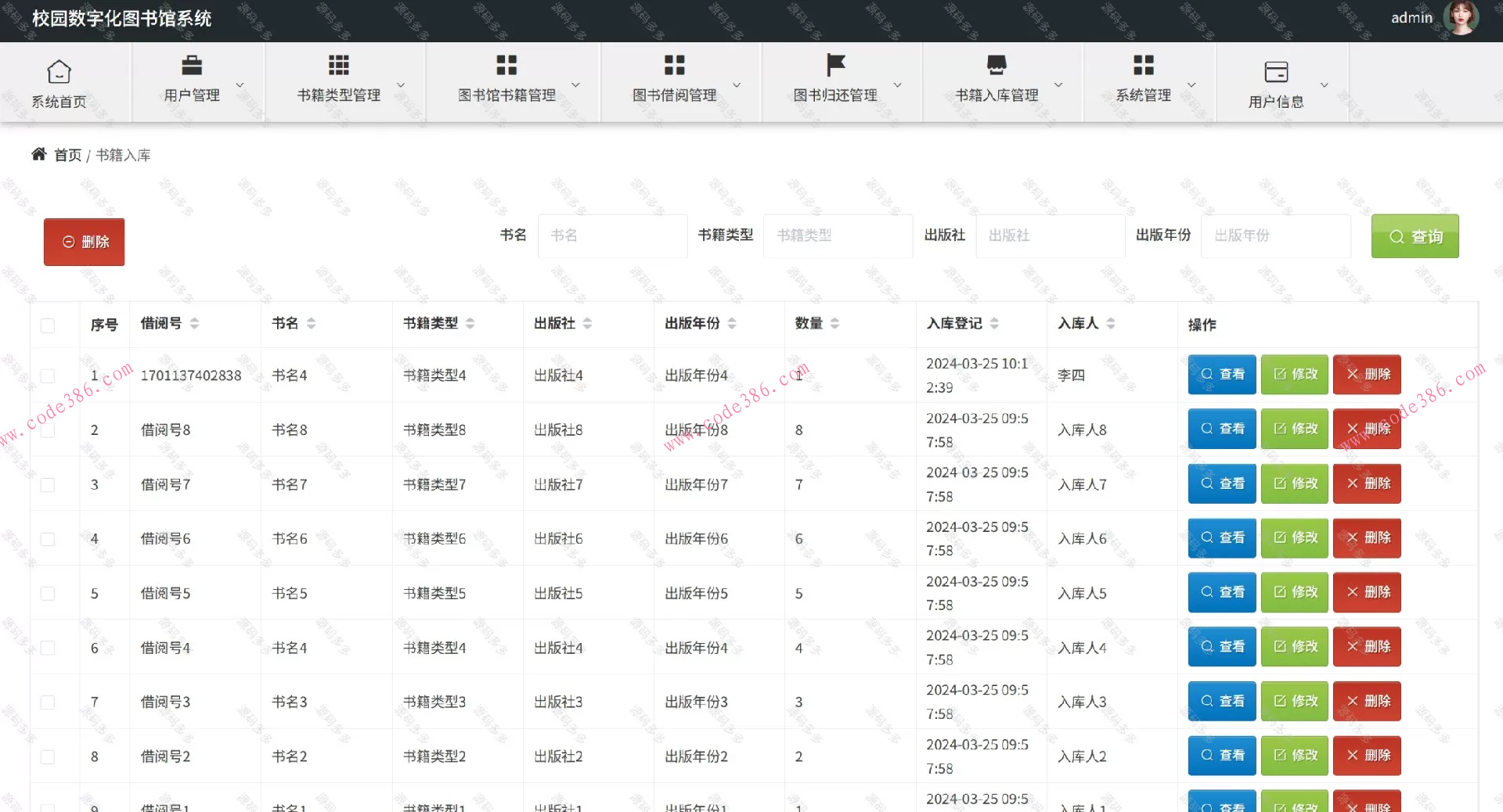Expand the 用户信息 dropdown arrow
Viewport: 1503px width, 812px height.
[x=1325, y=84]
